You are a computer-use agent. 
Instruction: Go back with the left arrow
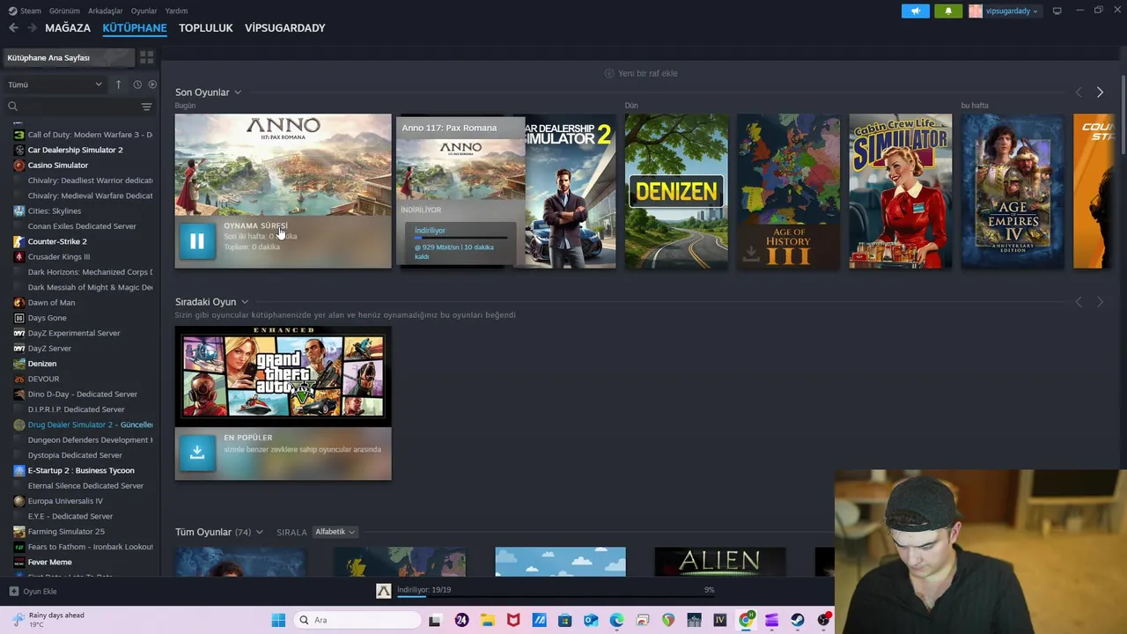click(x=13, y=28)
